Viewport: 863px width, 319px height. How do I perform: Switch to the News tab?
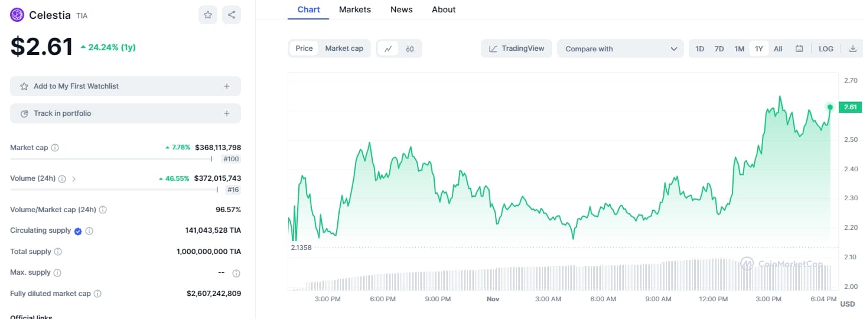point(402,9)
